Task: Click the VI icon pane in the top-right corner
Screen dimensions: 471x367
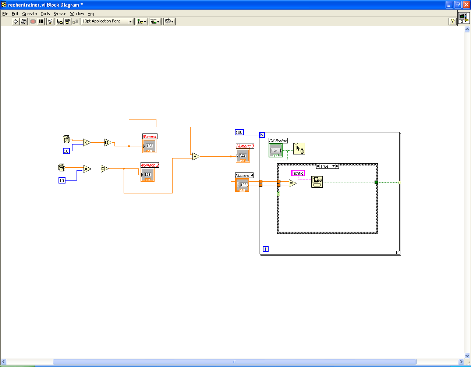Action: coord(464,18)
